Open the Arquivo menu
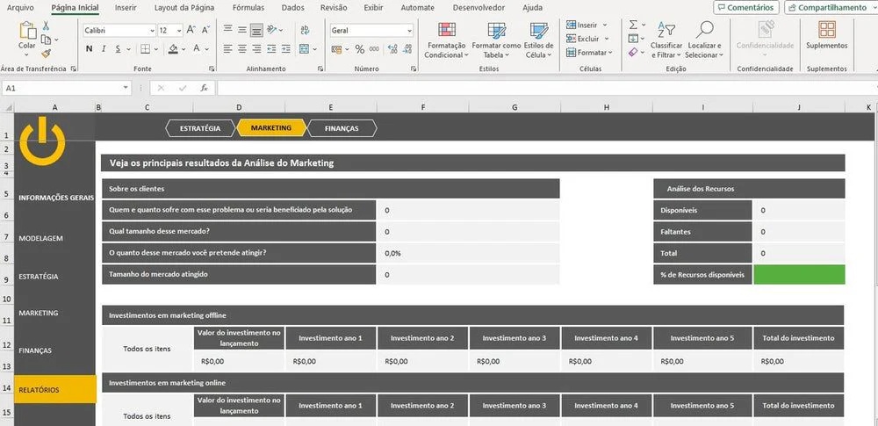This screenshot has width=878, height=426. tap(20, 8)
